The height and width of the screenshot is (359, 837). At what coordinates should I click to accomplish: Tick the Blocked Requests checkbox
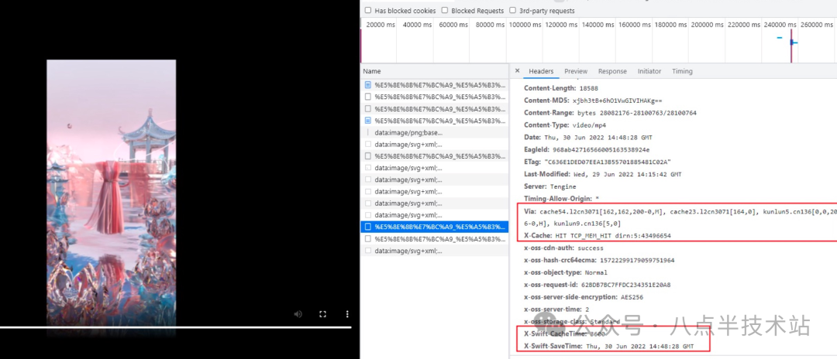(444, 11)
